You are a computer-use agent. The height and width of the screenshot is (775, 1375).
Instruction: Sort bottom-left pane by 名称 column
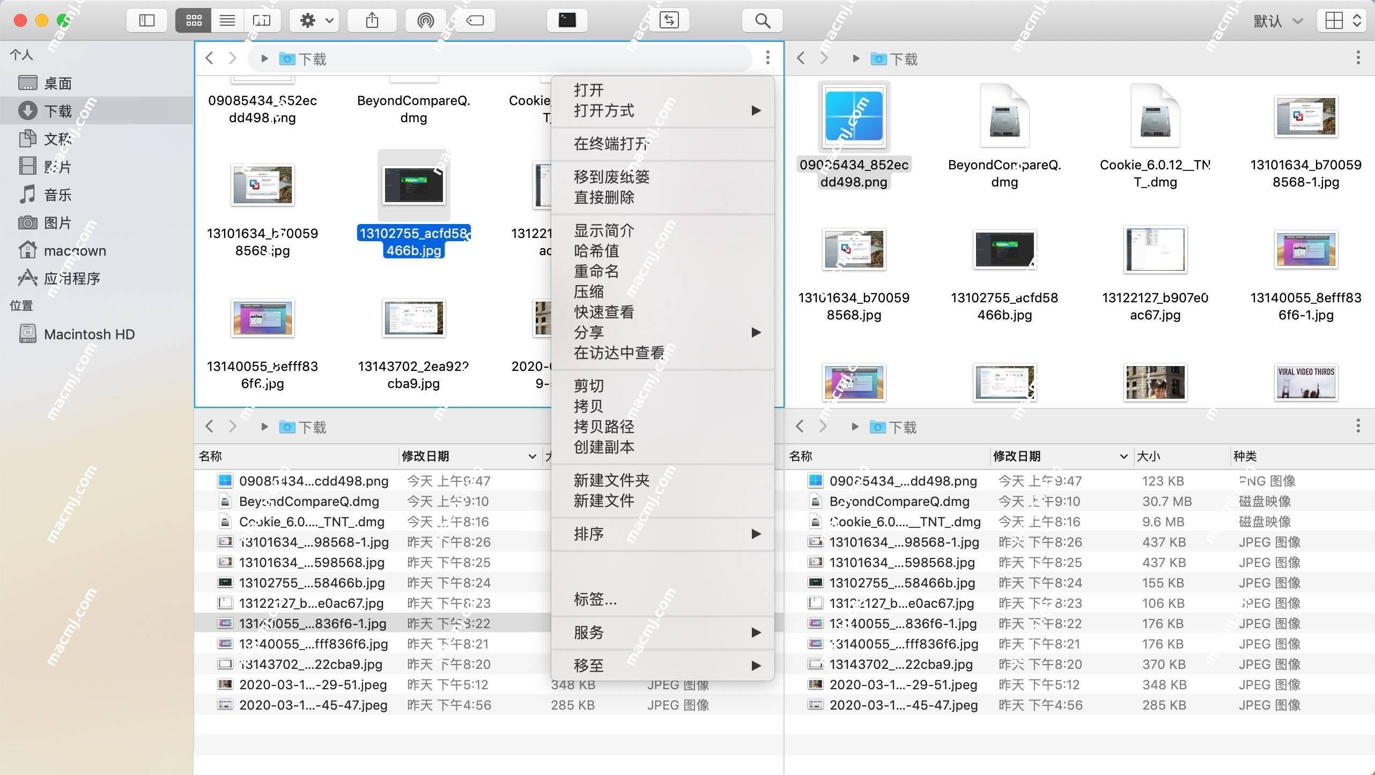[x=297, y=456]
